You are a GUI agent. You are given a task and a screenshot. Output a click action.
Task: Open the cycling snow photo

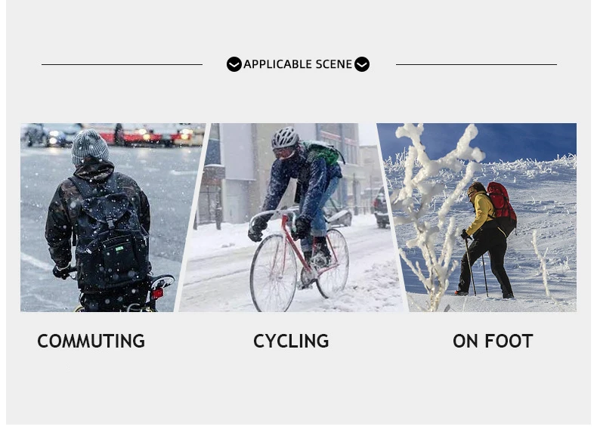[x=291, y=218]
